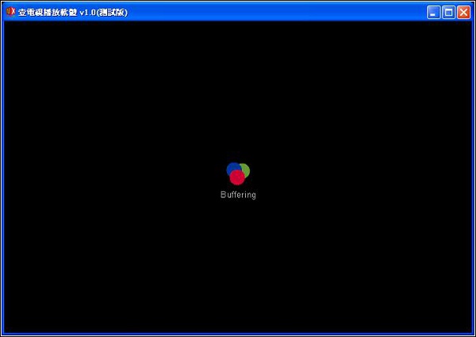Viewport: 476px width, 337px height.
Task: Close the player window
Action: click(464, 12)
